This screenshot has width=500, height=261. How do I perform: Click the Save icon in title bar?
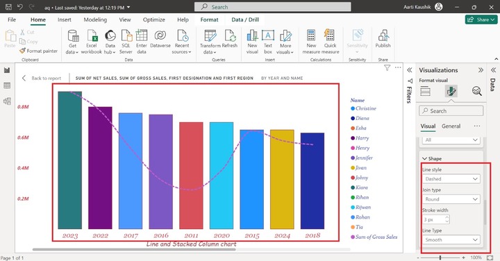coord(8,7)
